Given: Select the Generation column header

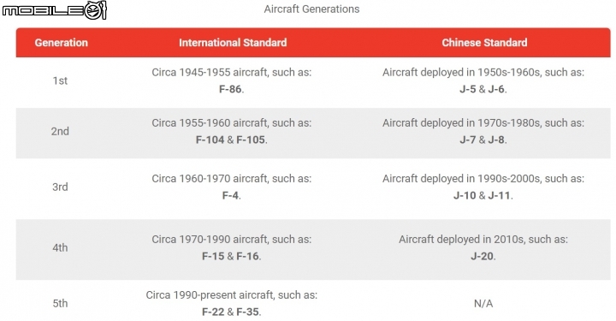Looking at the screenshot, I should (62, 43).
